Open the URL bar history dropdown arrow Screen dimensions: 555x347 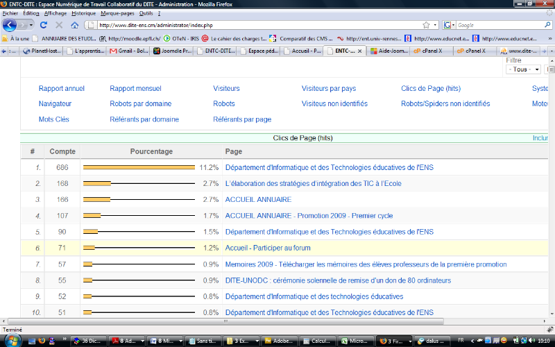click(435, 25)
